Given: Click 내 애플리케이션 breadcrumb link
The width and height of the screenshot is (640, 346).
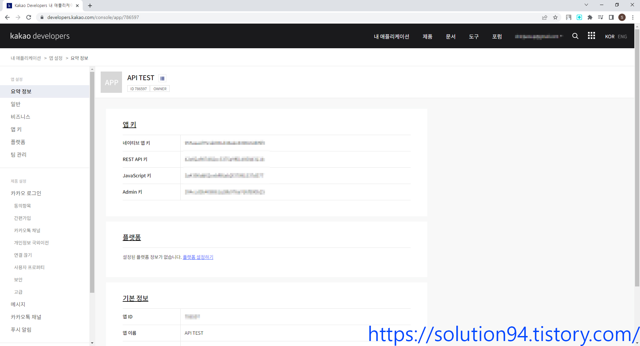Looking at the screenshot, I should tap(26, 58).
